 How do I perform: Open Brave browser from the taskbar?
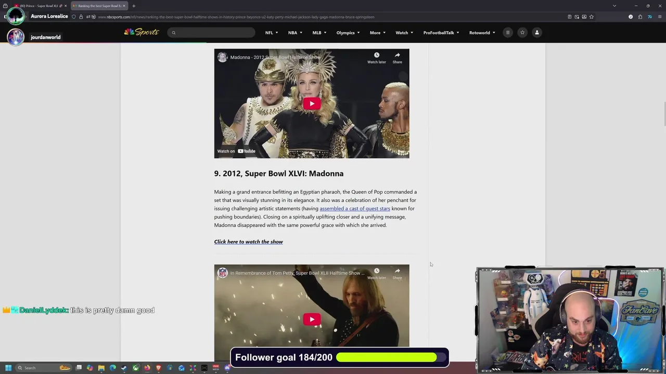158,368
